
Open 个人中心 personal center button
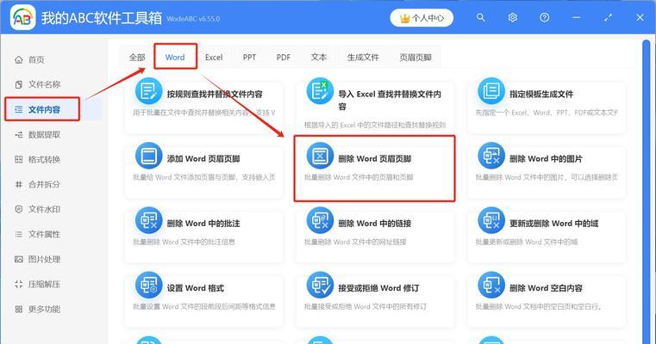click(x=422, y=18)
